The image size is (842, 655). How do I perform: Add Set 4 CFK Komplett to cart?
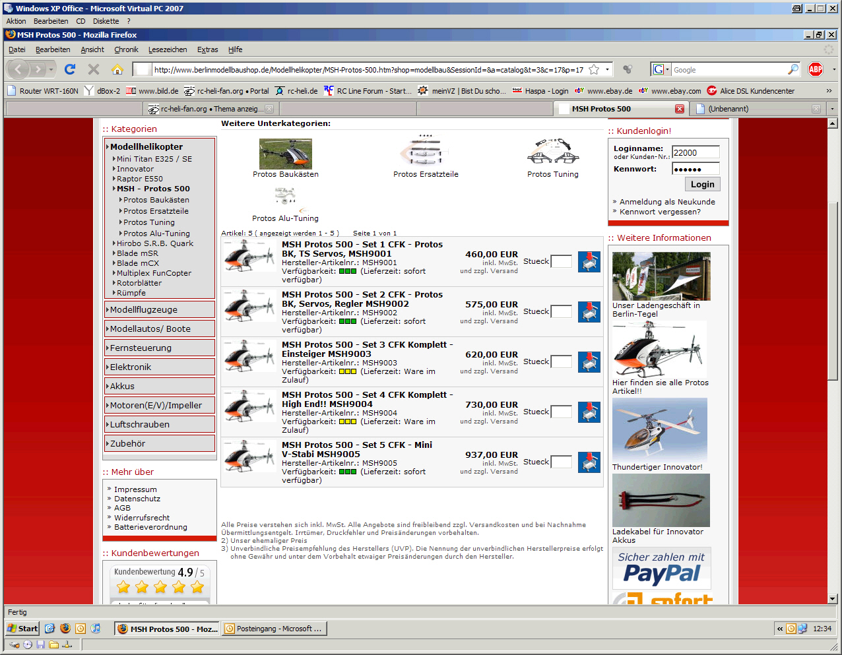(589, 412)
